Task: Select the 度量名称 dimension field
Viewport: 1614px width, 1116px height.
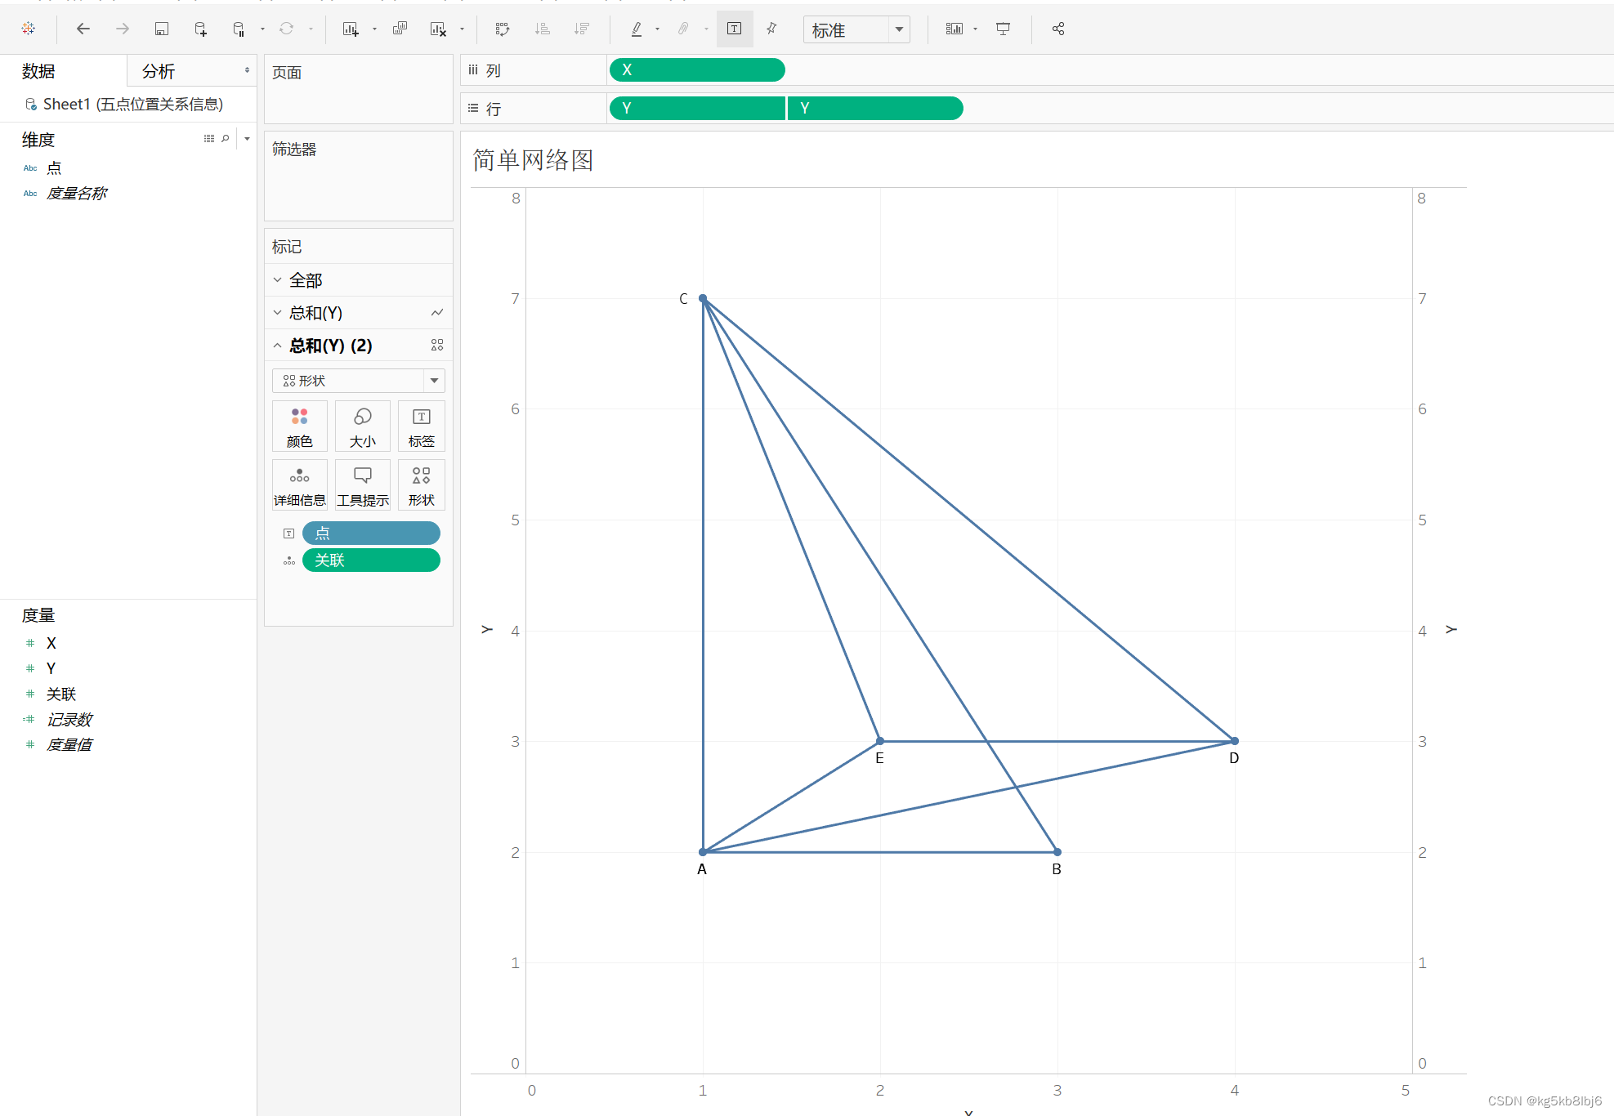Action: coord(77,193)
